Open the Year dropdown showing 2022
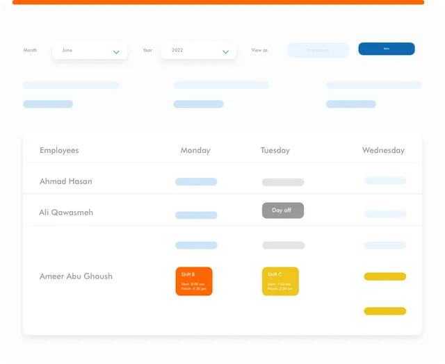Screen dimensions: 445x364 click(x=198, y=51)
